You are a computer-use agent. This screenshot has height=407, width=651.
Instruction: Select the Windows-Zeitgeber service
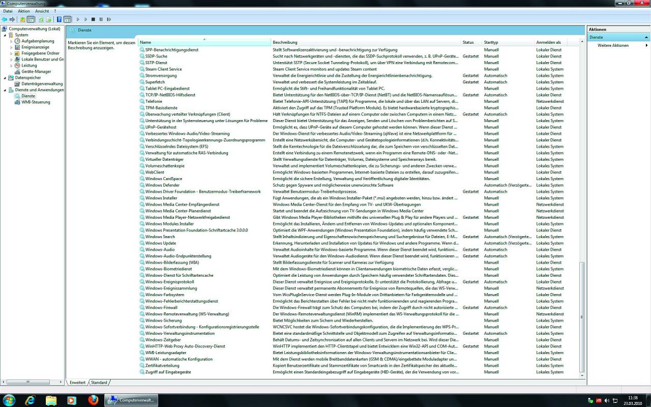click(163, 339)
